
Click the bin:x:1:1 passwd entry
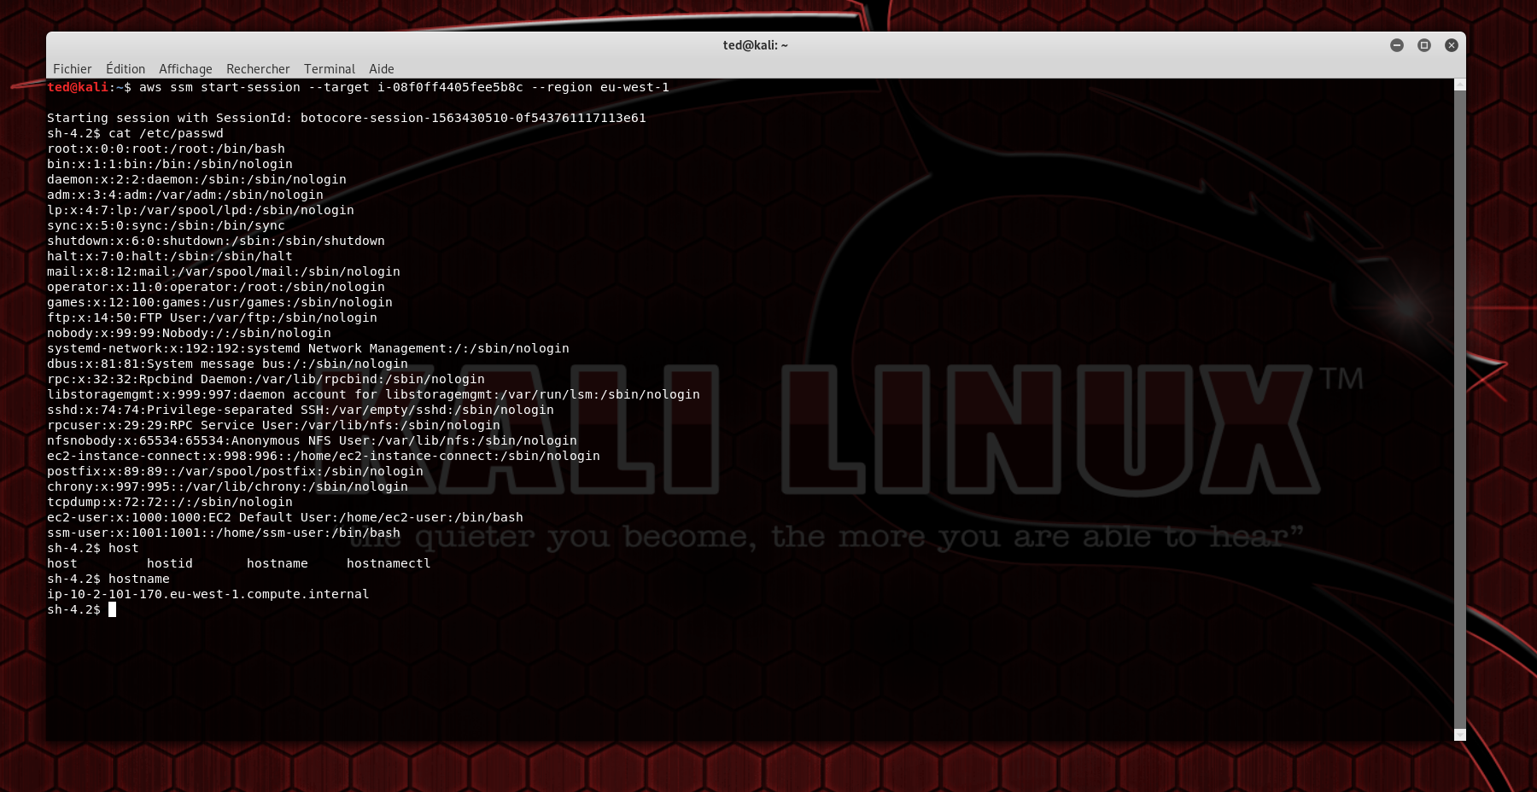point(170,164)
